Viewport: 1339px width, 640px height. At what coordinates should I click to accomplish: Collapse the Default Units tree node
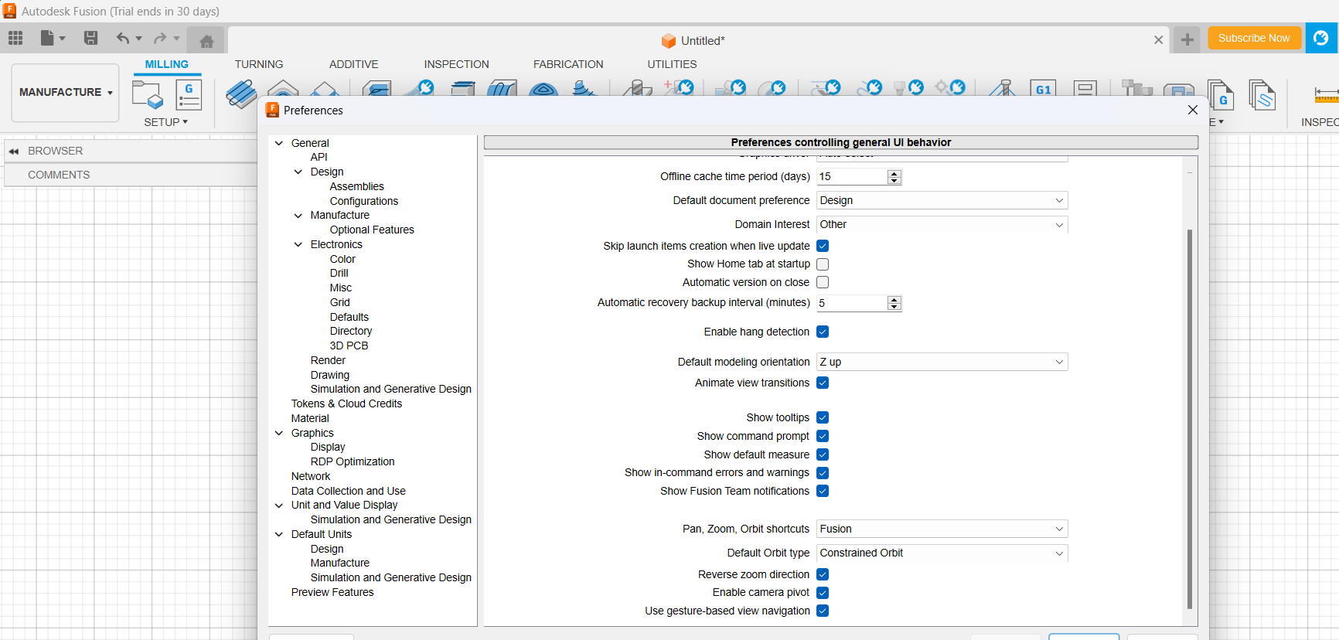[279, 534]
